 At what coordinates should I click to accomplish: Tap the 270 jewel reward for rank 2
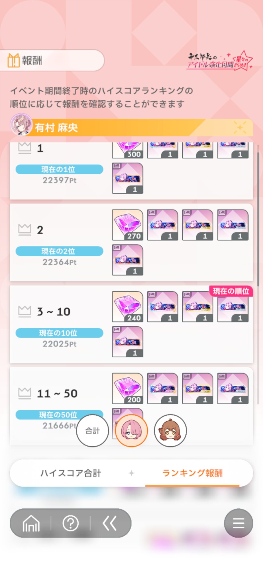click(x=128, y=225)
